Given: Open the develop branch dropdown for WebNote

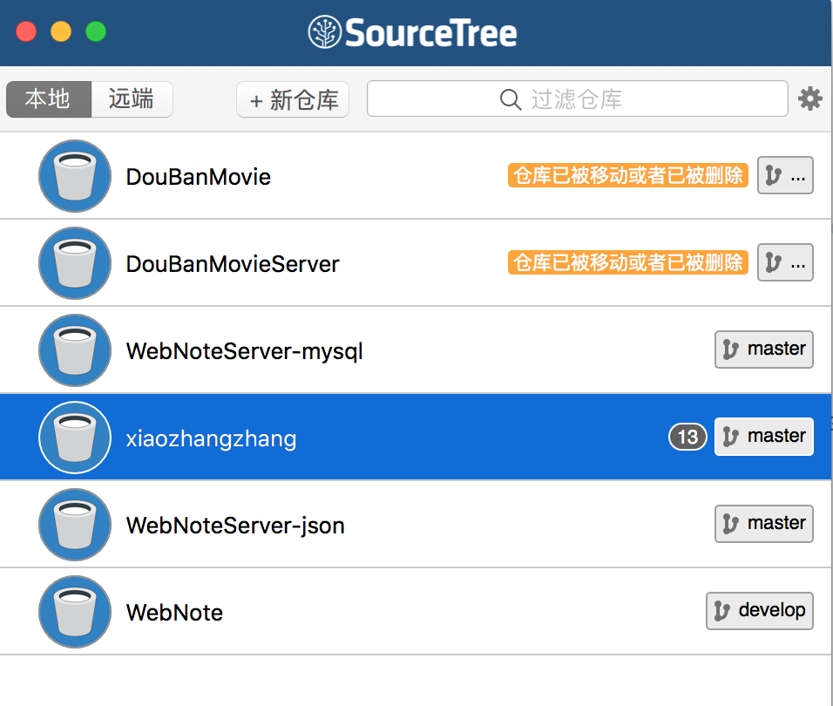Looking at the screenshot, I should (x=759, y=611).
